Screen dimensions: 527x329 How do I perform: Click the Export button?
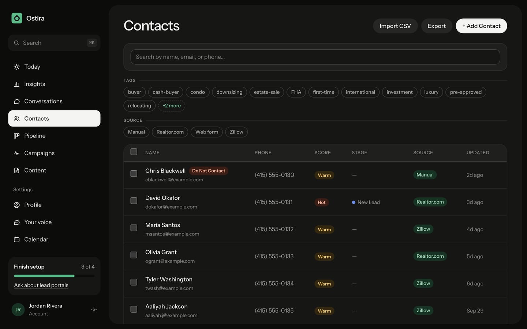(437, 26)
